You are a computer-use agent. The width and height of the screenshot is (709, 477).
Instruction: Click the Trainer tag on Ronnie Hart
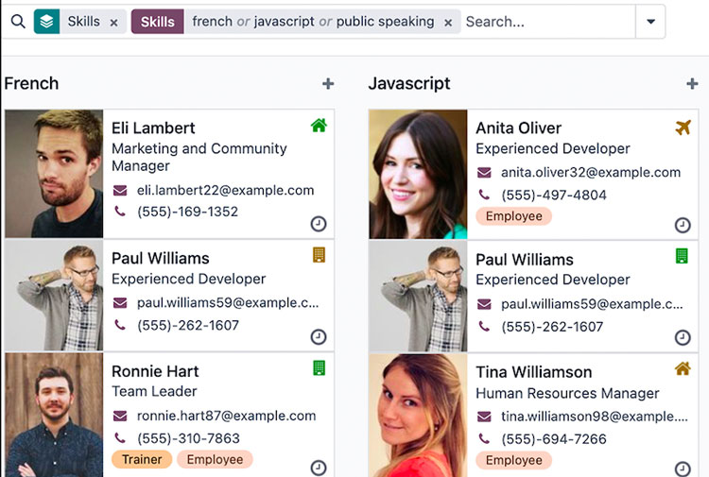141,460
